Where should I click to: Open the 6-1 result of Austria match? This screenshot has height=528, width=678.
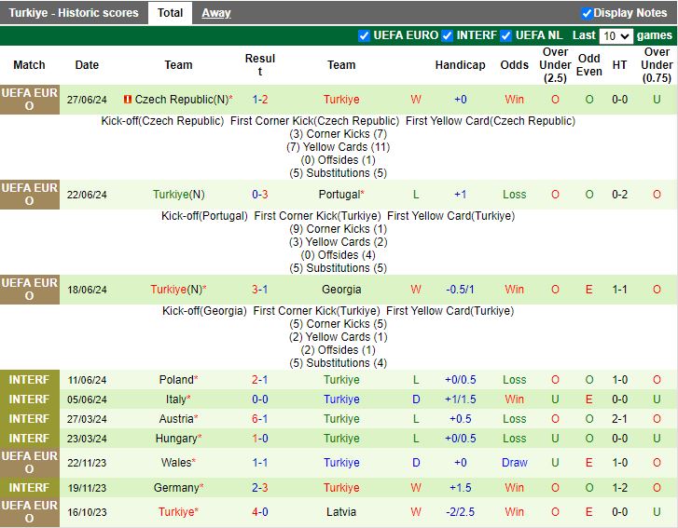pyautogui.click(x=260, y=418)
